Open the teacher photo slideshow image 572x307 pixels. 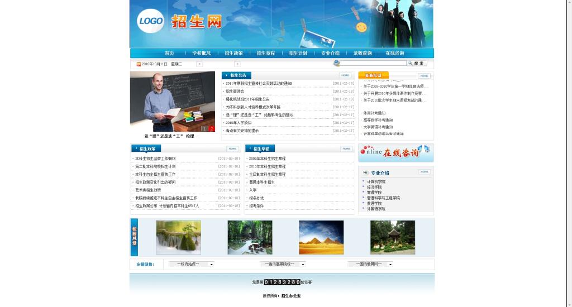[173, 102]
